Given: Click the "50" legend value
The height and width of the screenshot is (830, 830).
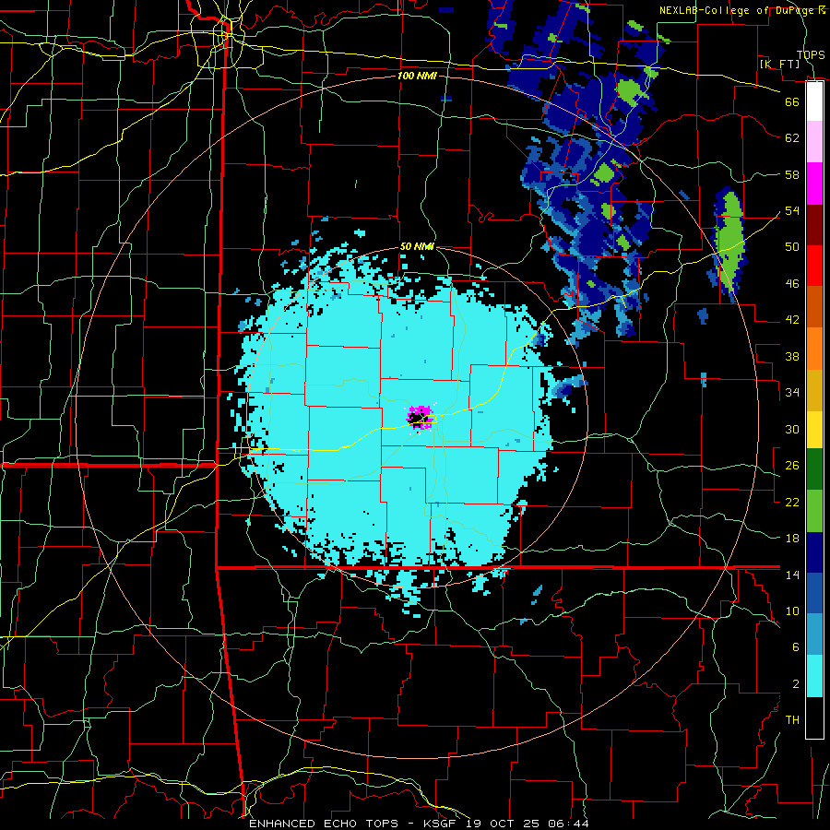Looking at the screenshot, I should (792, 246).
